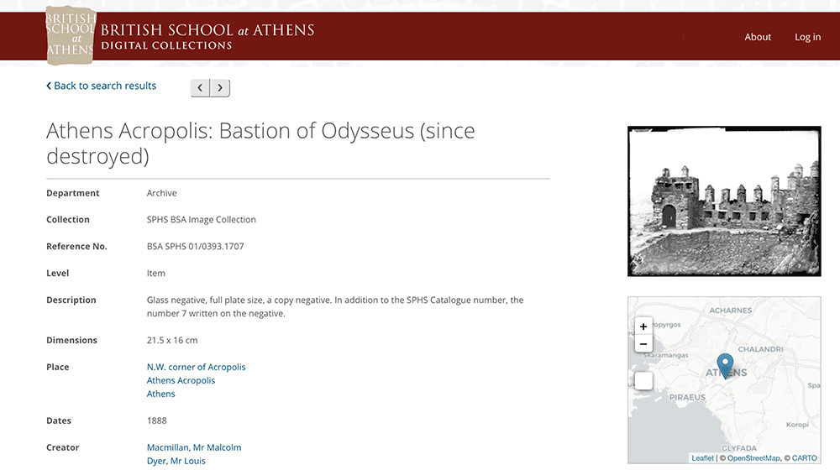Click the Leaflet attribution link
Image resolution: width=840 pixels, height=470 pixels.
702,458
